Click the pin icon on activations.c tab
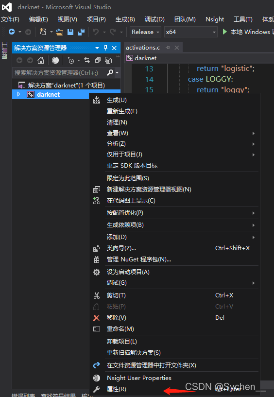This screenshot has width=274, height=397. click(x=168, y=48)
